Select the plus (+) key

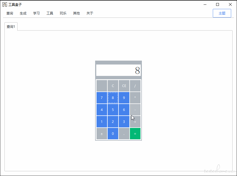tap(135, 122)
